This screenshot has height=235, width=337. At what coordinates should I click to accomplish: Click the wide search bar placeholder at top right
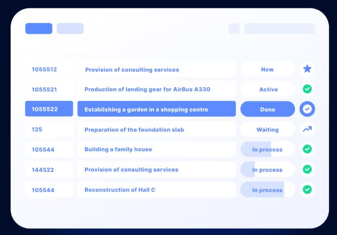pos(279,29)
